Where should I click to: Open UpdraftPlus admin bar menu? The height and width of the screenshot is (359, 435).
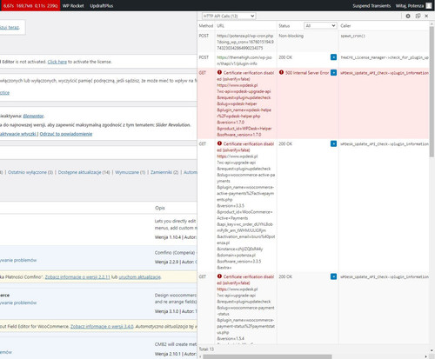[x=102, y=5]
